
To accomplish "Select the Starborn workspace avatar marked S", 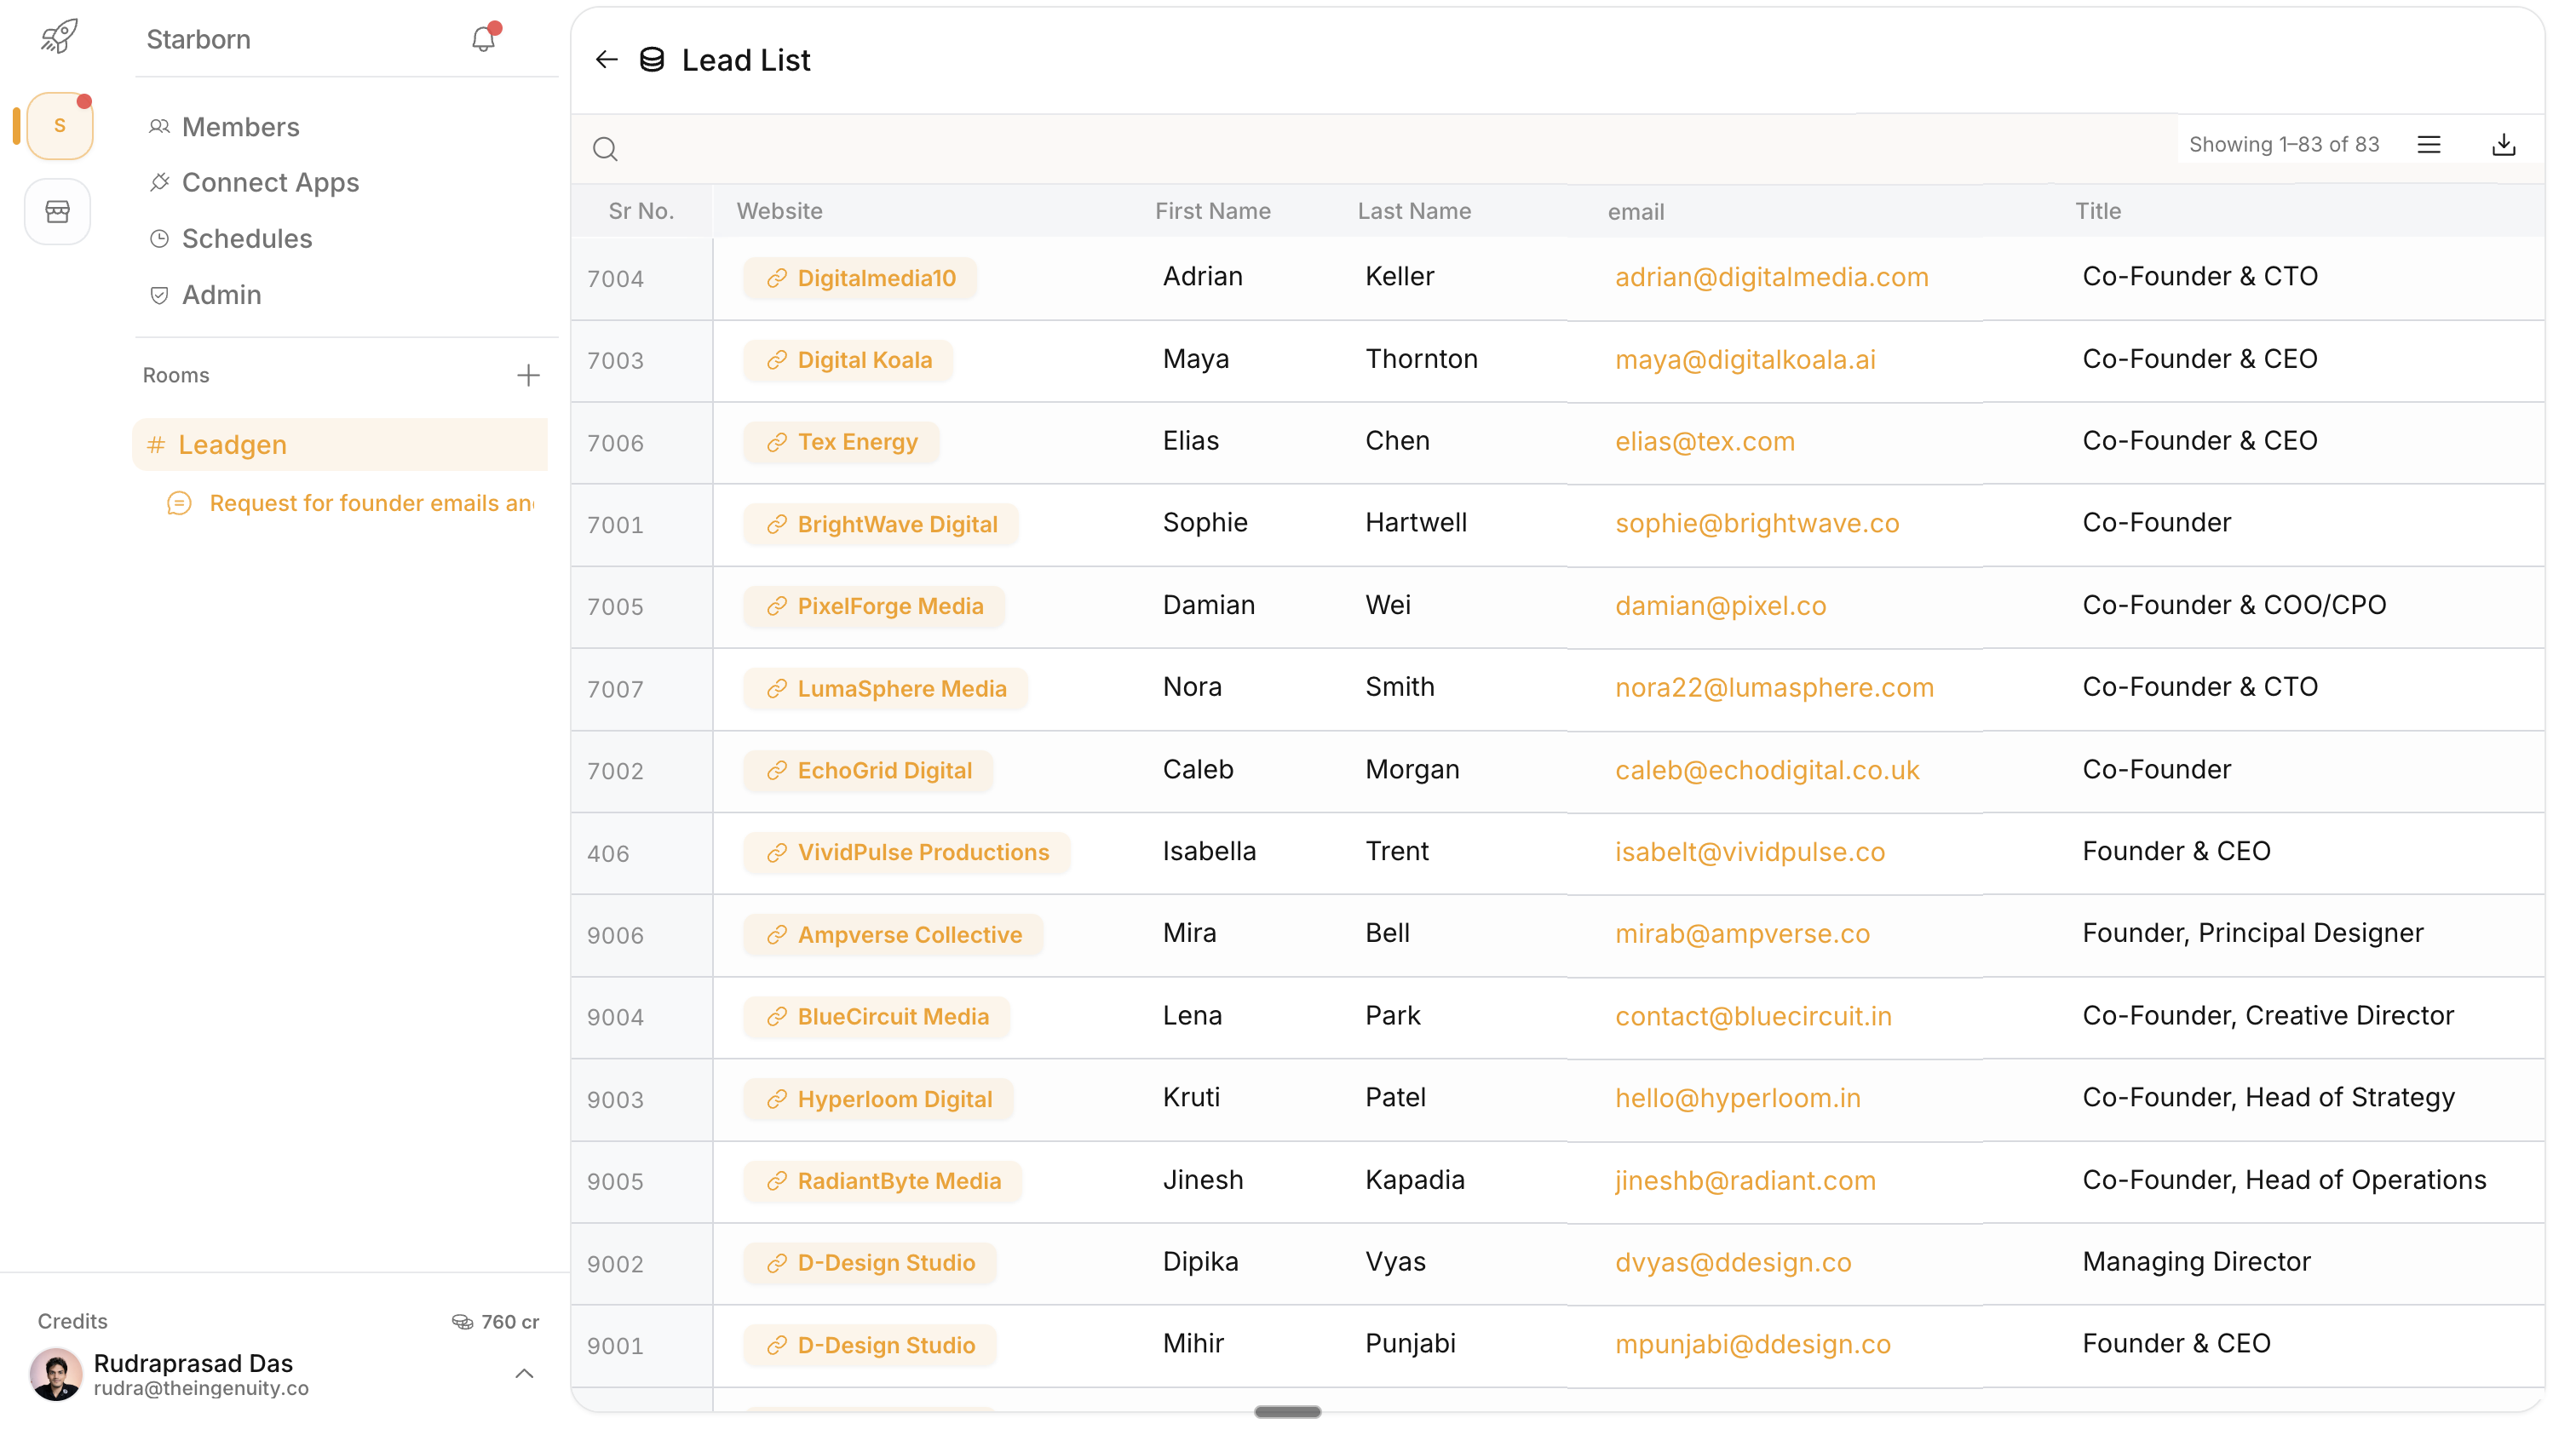I will 58,124.
